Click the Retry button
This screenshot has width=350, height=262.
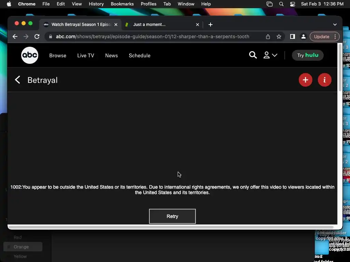coord(172,216)
